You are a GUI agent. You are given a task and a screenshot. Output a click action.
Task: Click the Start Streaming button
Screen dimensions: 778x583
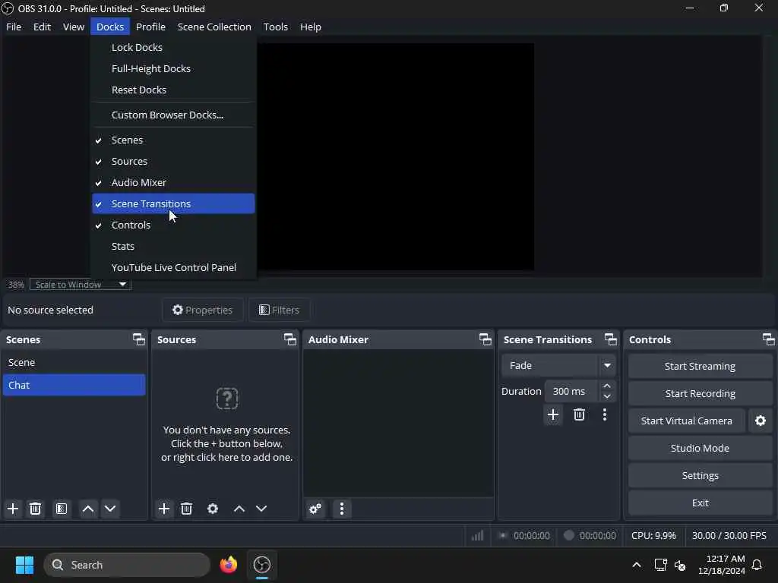click(x=700, y=367)
